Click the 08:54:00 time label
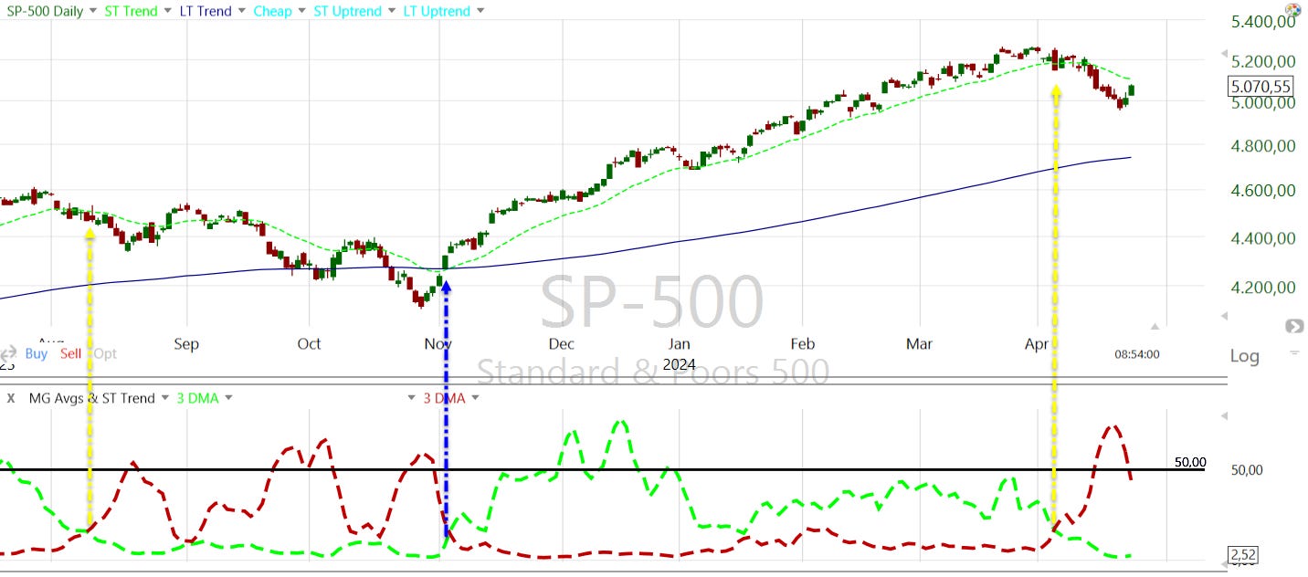This screenshot has height=577, width=1308. click(x=1138, y=354)
